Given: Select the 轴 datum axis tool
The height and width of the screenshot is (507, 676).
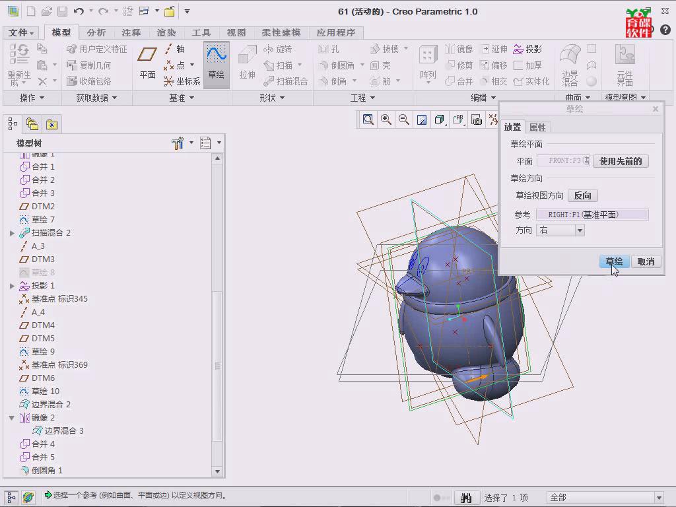Looking at the screenshot, I should [x=174, y=49].
